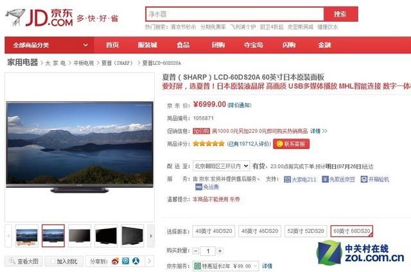The image size is (411, 272).
Task: Go to the 服装城 navigation tab
Action: pos(147,45)
